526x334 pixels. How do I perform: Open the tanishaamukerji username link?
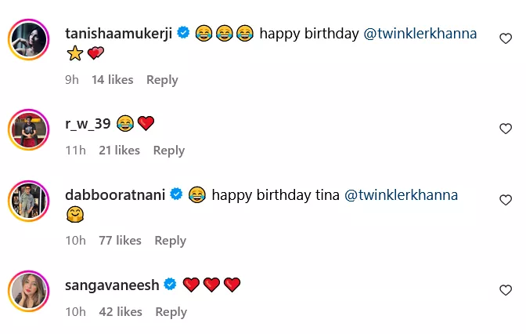(x=119, y=34)
